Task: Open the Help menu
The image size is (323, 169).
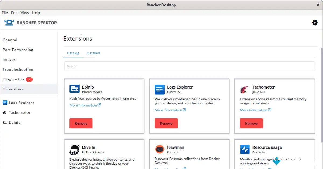Action: (x=36, y=13)
